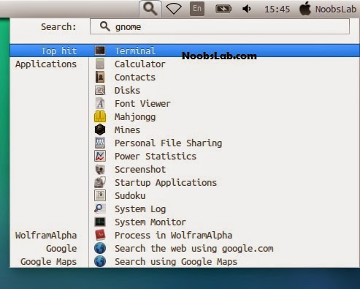The width and height of the screenshot is (360, 289).
Task: Open the En keyboard layout indicator
Action: point(197,9)
